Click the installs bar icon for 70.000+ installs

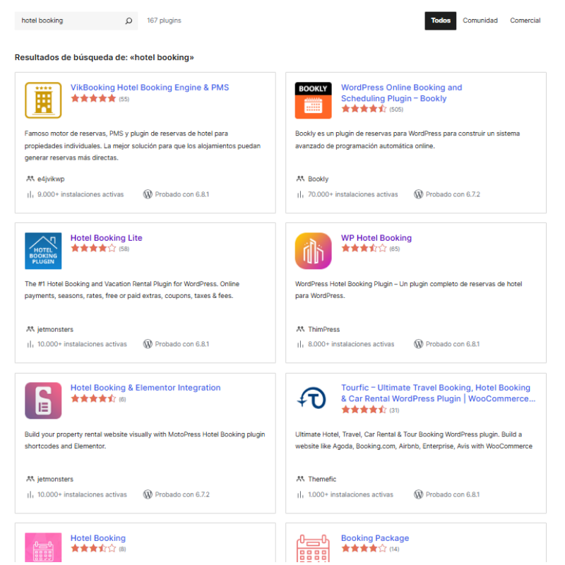tap(300, 195)
